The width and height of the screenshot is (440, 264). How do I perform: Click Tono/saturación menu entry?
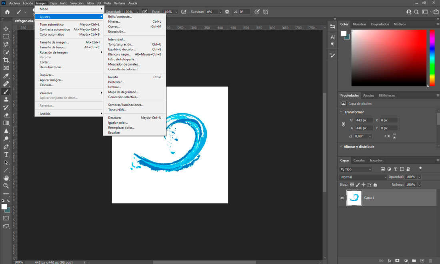120,44
